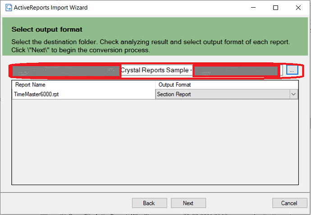
Task: Cancel the import wizard
Action: (x=289, y=203)
